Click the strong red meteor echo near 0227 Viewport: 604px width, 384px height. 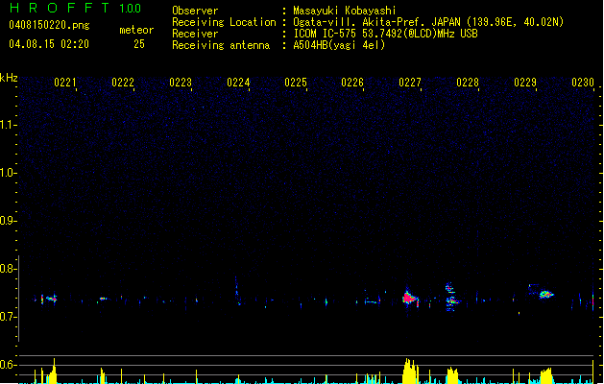pos(410,298)
